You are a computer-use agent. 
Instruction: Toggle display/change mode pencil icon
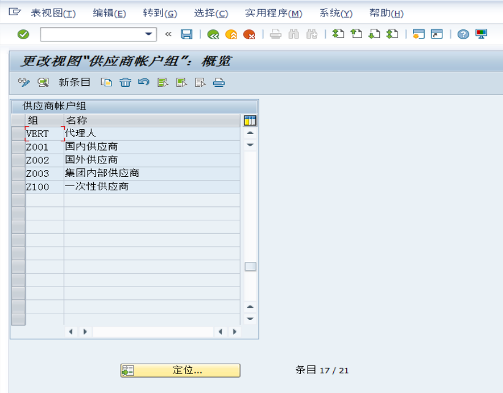[x=24, y=83]
